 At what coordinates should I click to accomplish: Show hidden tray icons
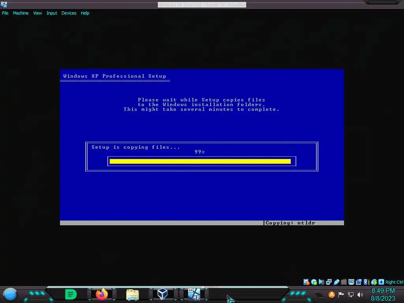[319, 295]
